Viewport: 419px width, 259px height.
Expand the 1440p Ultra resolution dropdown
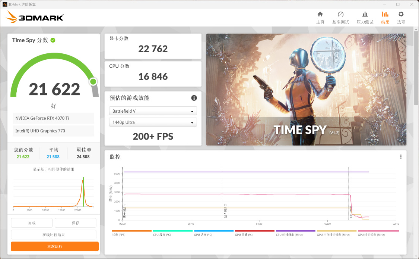(x=153, y=122)
